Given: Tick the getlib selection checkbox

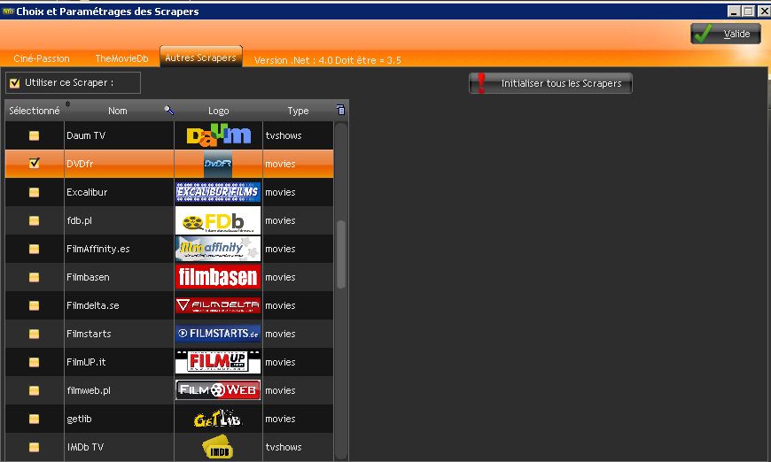Looking at the screenshot, I should (34, 419).
